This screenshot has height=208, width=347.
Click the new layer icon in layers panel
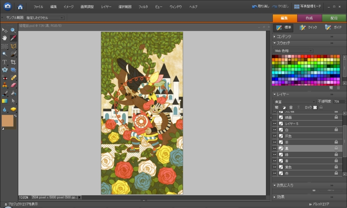click(x=277, y=107)
